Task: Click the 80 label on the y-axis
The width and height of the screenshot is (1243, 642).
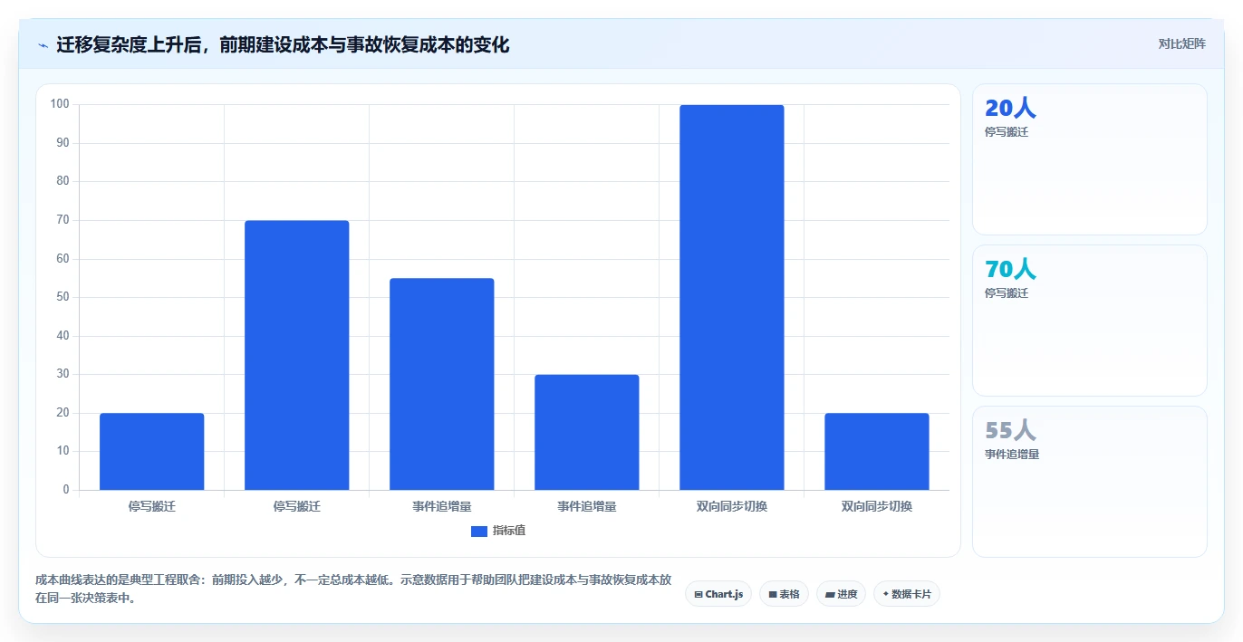Action: click(x=63, y=181)
